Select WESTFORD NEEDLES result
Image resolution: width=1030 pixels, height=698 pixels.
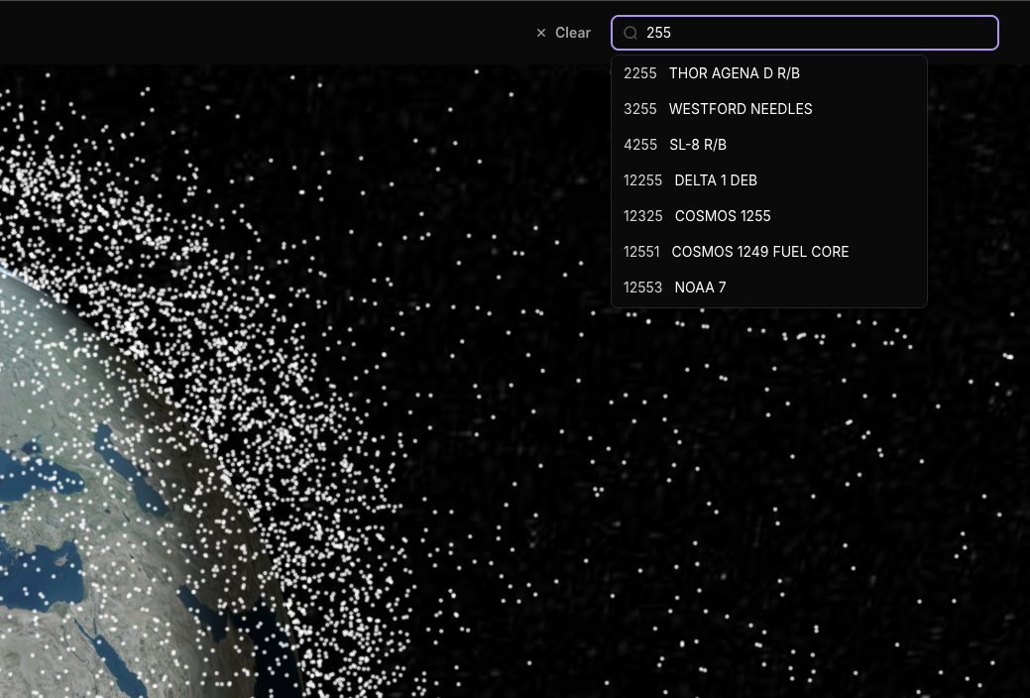(769, 109)
